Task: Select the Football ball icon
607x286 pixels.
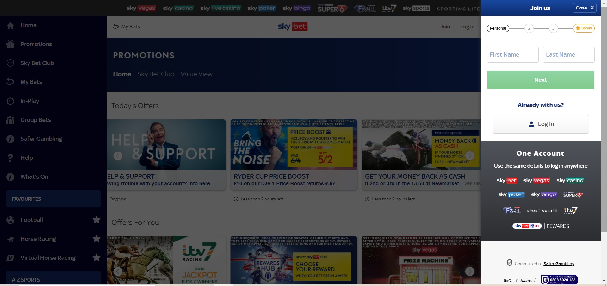Action: tap(10, 220)
